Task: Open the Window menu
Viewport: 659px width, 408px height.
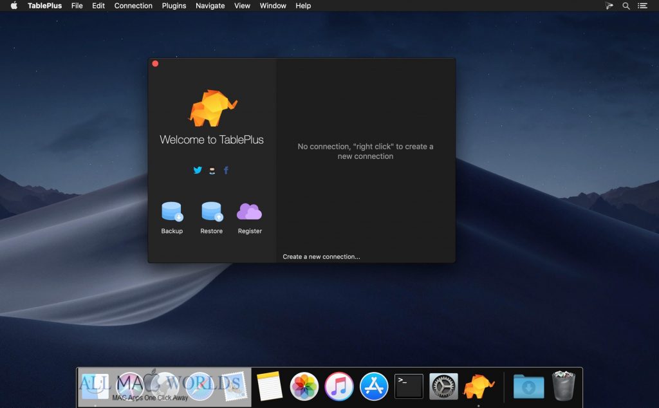Action: (x=273, y=5)
